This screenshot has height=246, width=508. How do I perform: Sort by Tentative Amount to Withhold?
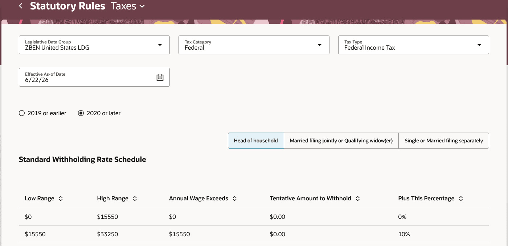[x=358, y=199]
